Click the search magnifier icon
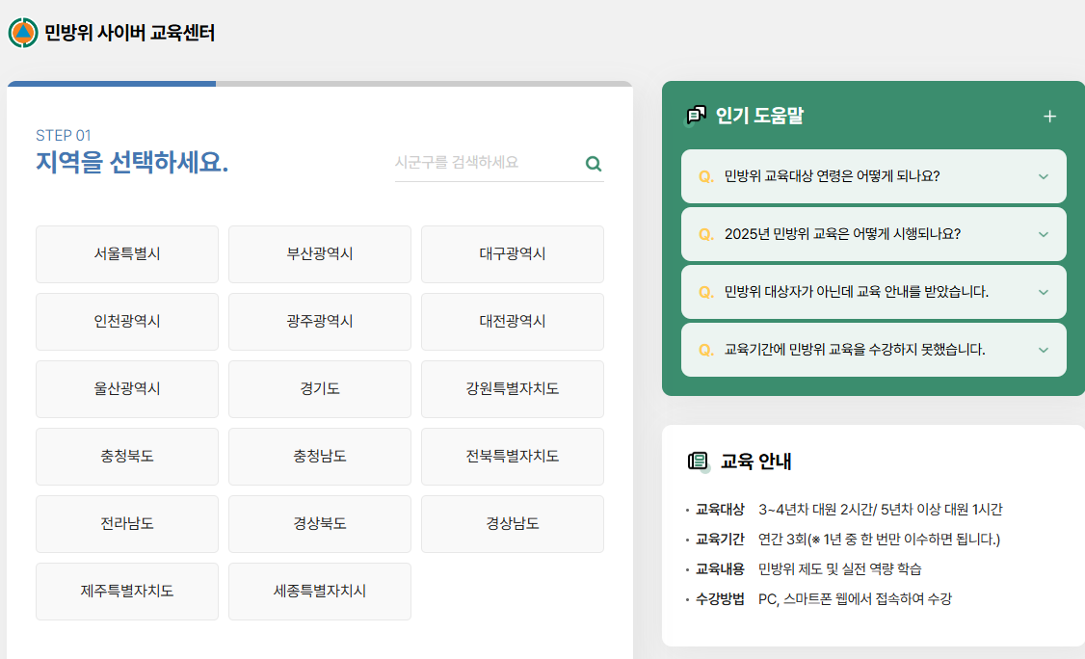The height and width of the screenshot is (659, 1085). 593,164
